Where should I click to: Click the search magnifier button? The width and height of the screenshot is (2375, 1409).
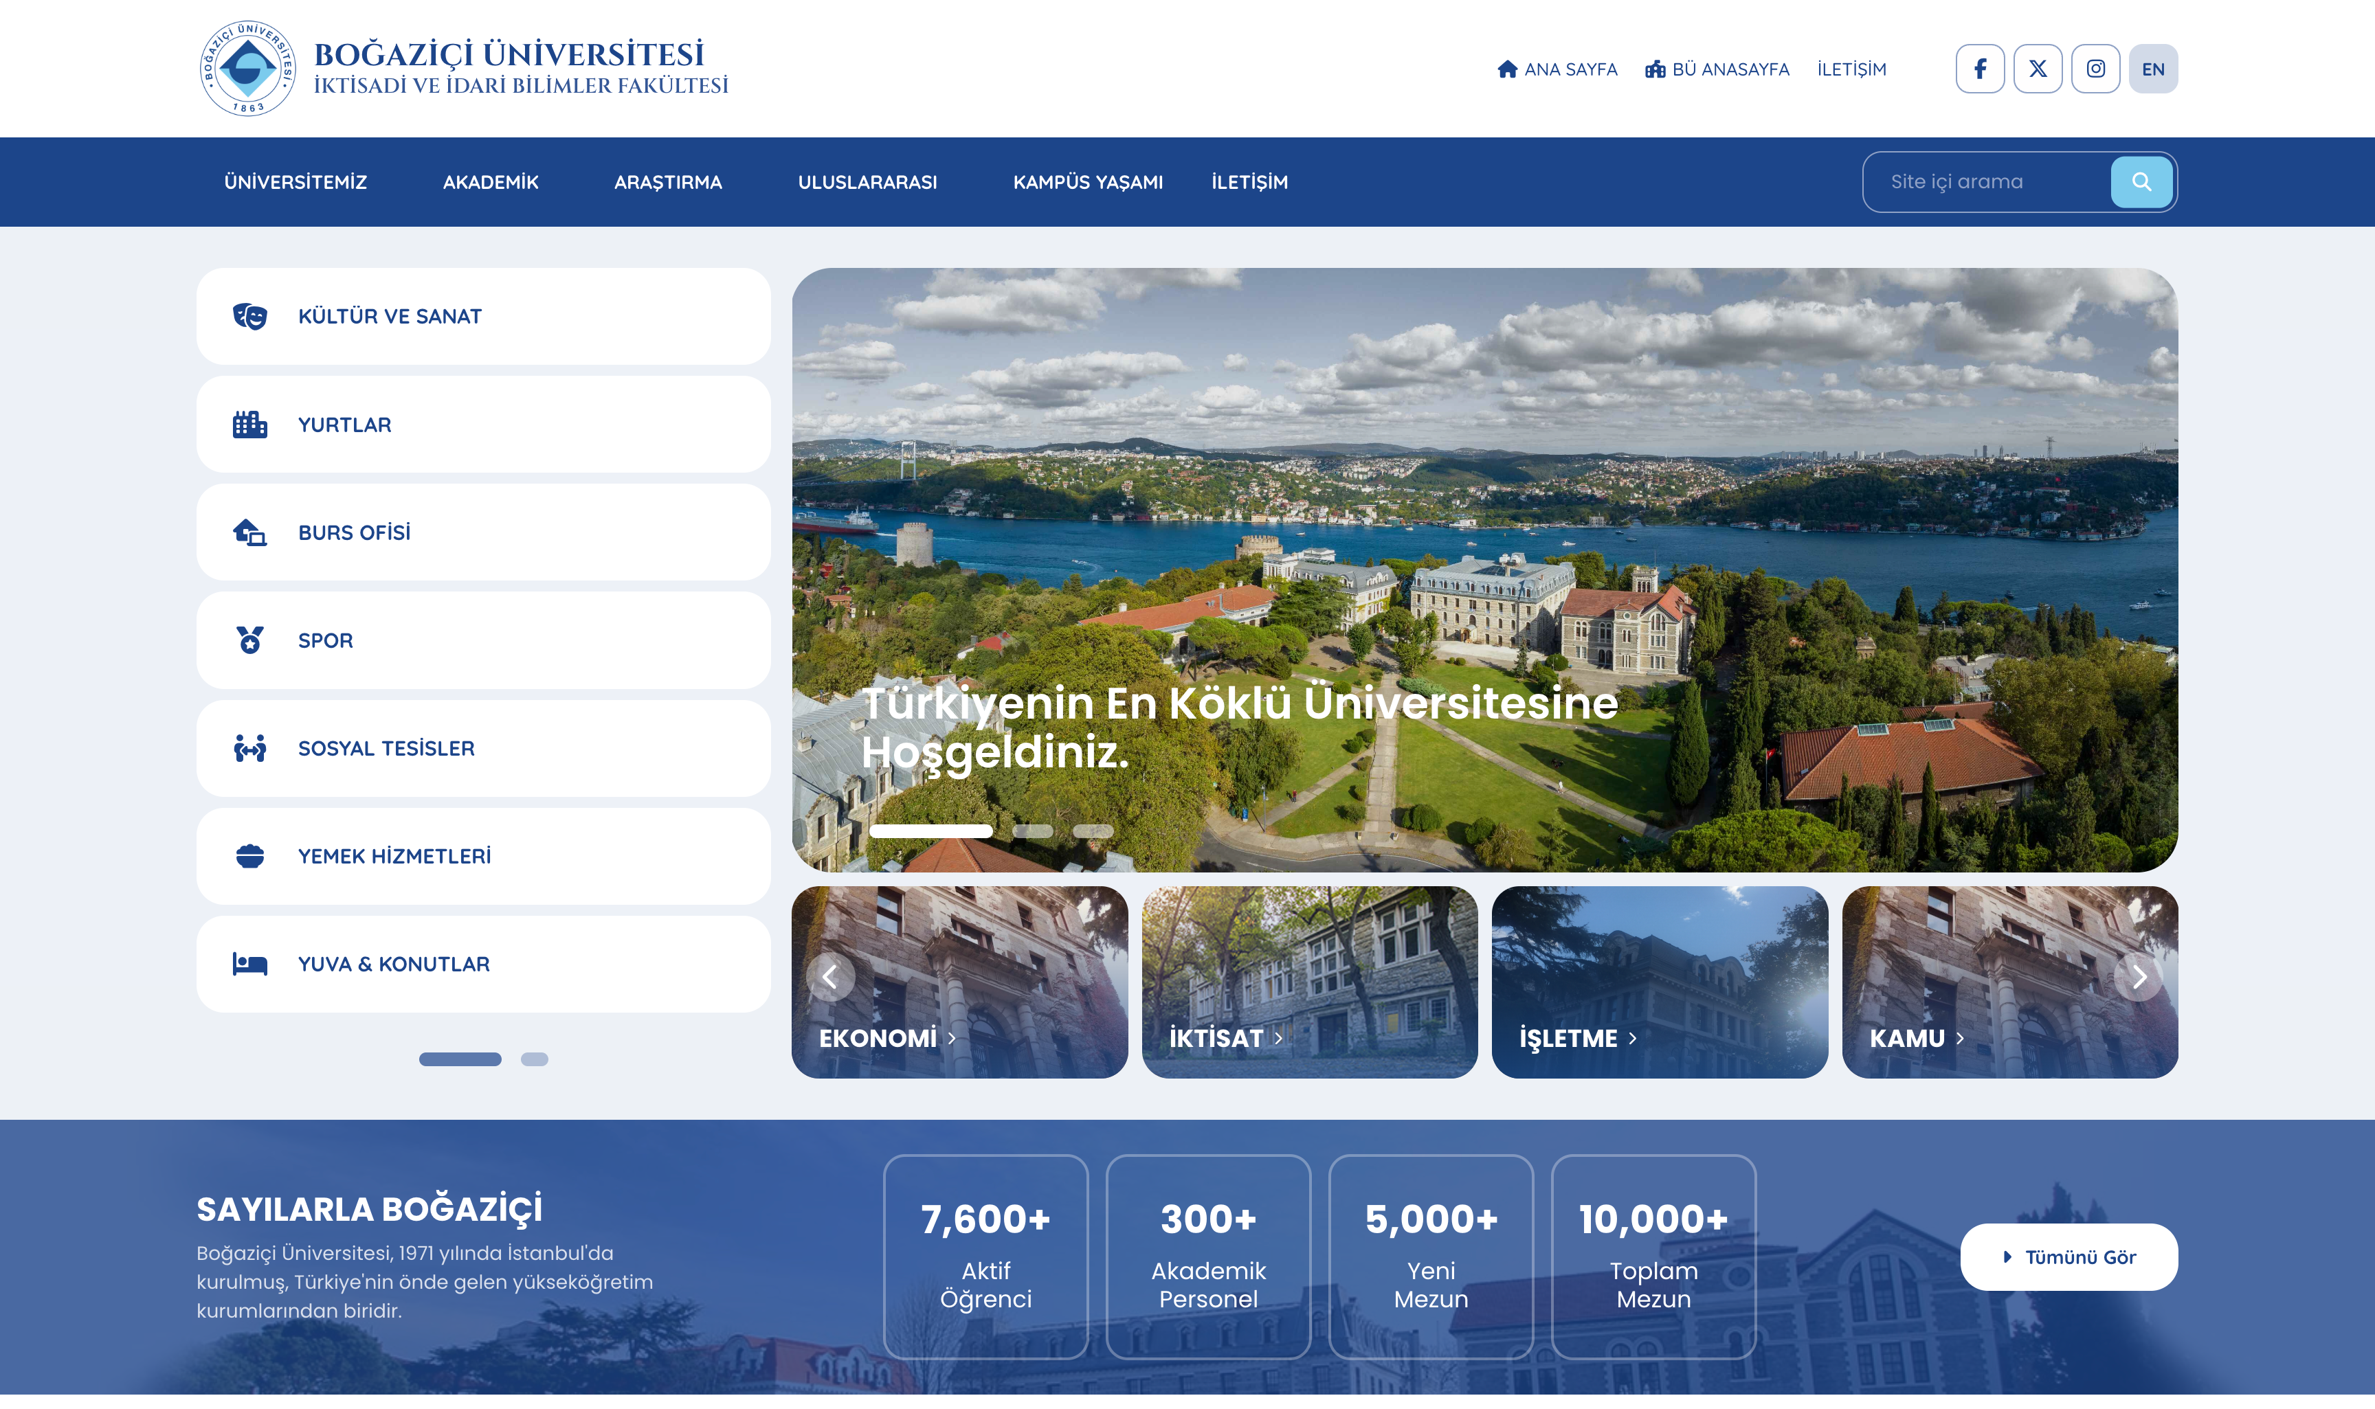pos(2141,181)
